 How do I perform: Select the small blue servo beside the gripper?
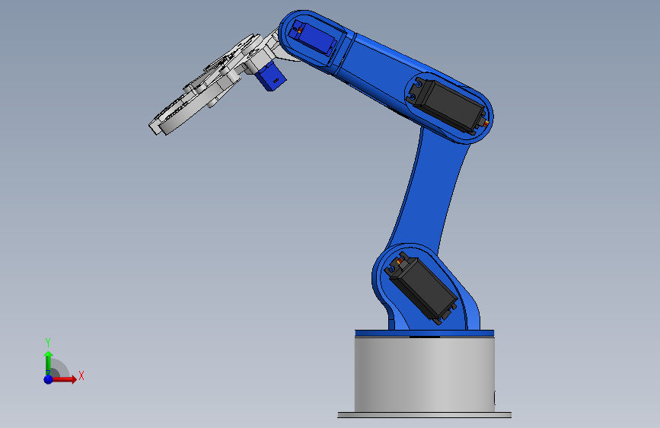click(x=271, y=76)
